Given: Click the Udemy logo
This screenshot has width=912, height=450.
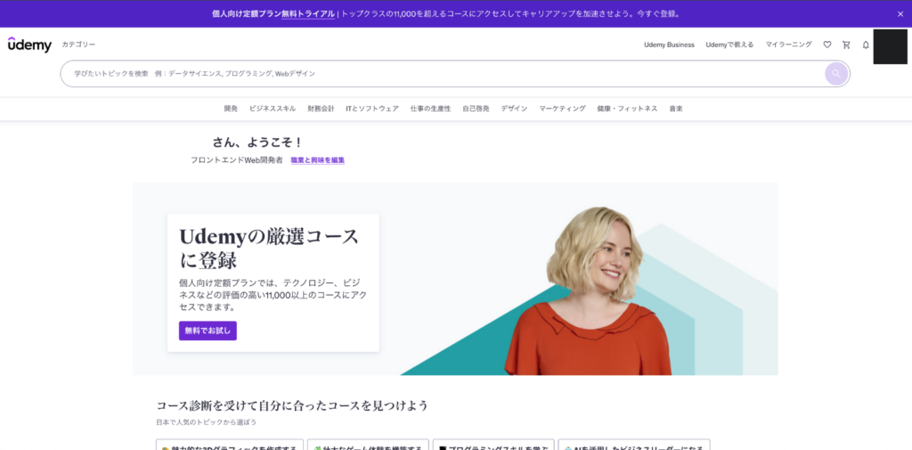Looking at the screenshot, I should (29, 45).
